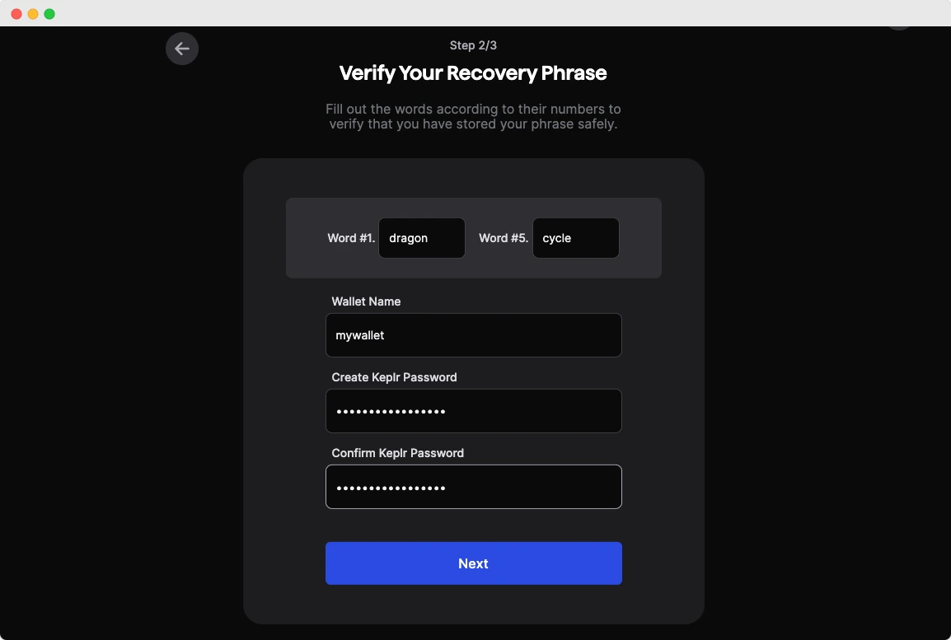
Task: Click the green fullscreen traffic light
Action: click(49, 13)
